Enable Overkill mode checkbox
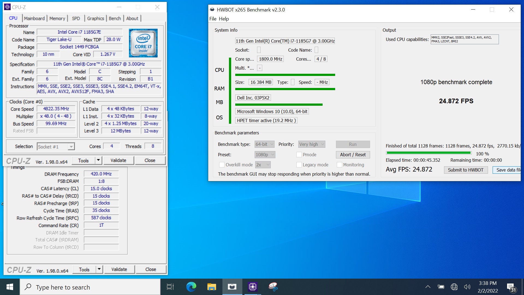This screenshot has width=524, height=295. 222,165
